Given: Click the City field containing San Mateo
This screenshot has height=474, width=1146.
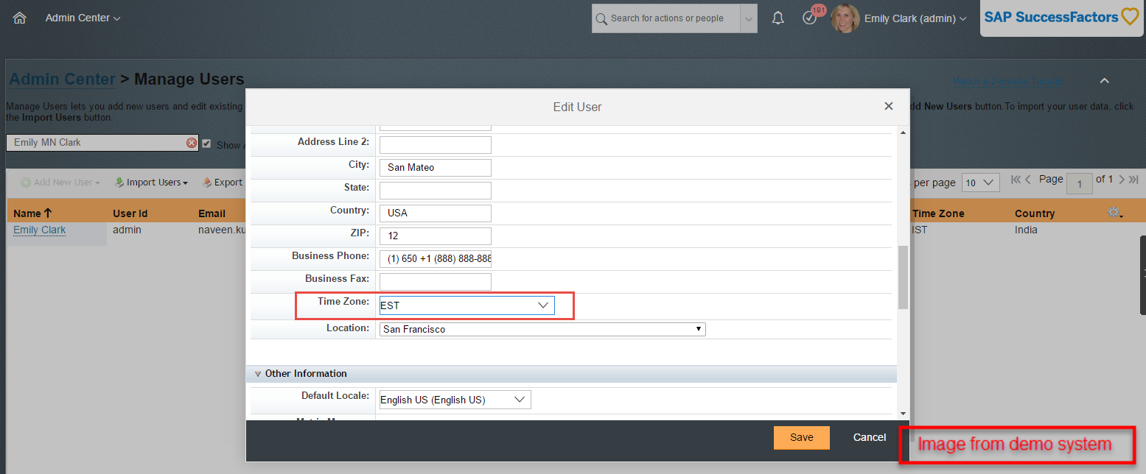Looking at the screenshot, I should 435,168.
